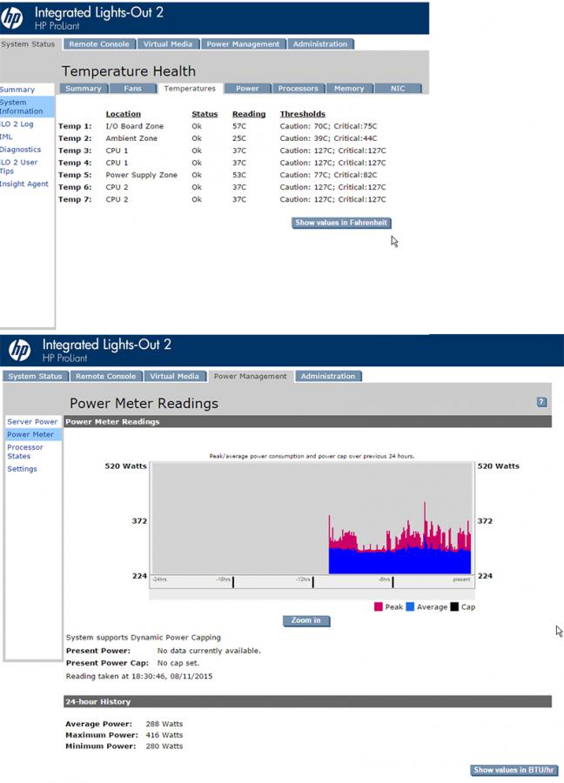This screenshot has height=783, width=564.
Task: Open Server Power sidebar link
Action: (32, 422)
